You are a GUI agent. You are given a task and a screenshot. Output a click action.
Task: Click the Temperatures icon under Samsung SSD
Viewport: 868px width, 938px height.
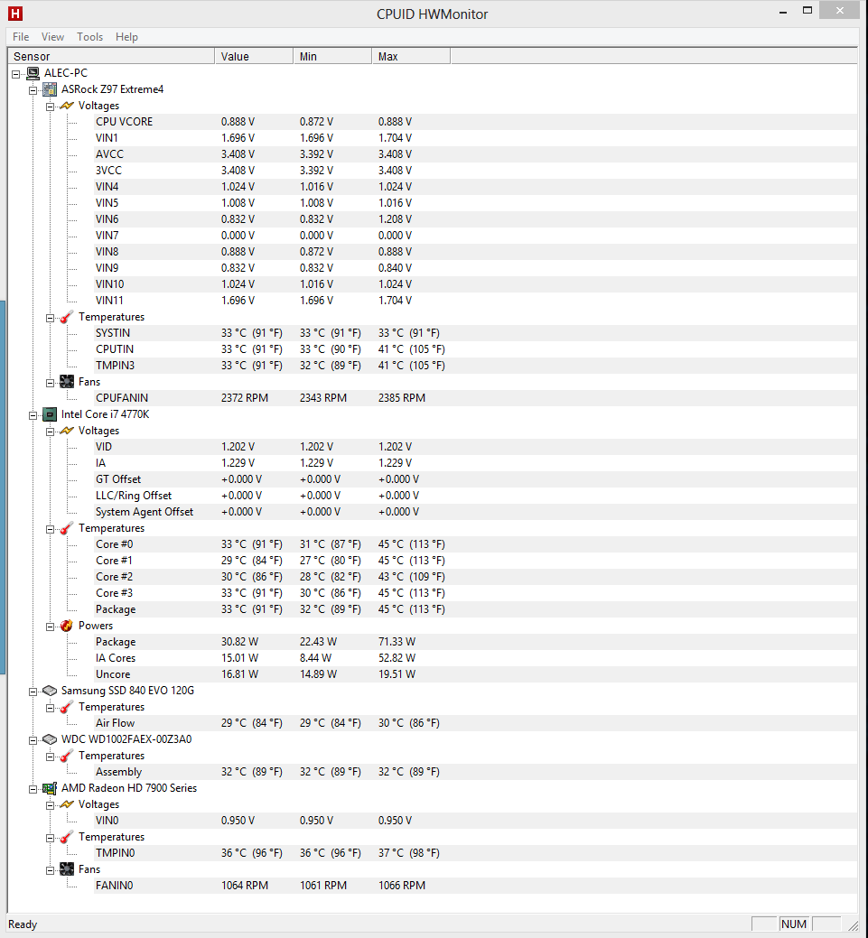click(x=67, y=707)
